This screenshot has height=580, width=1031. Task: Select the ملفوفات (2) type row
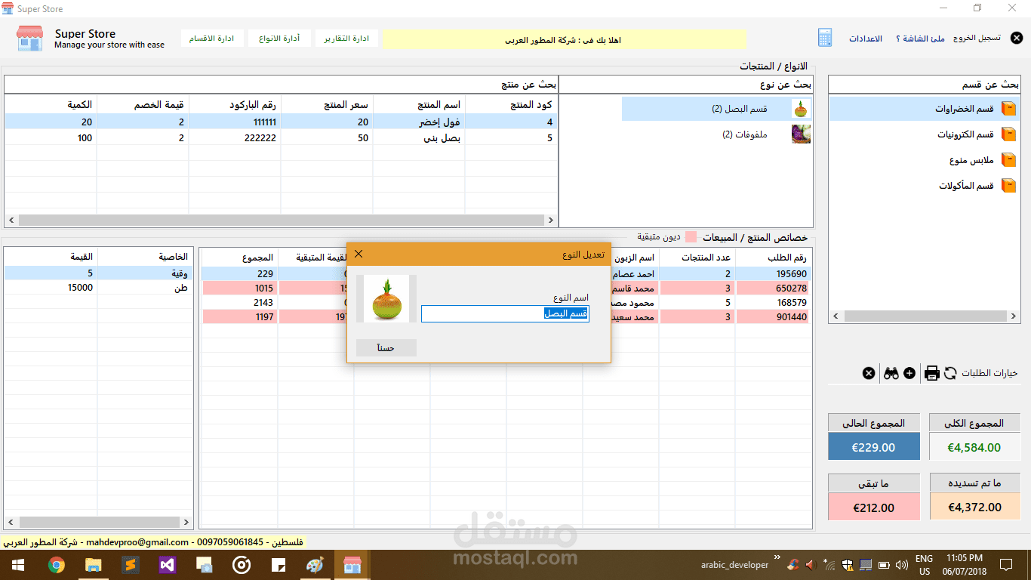pos(717,134)
